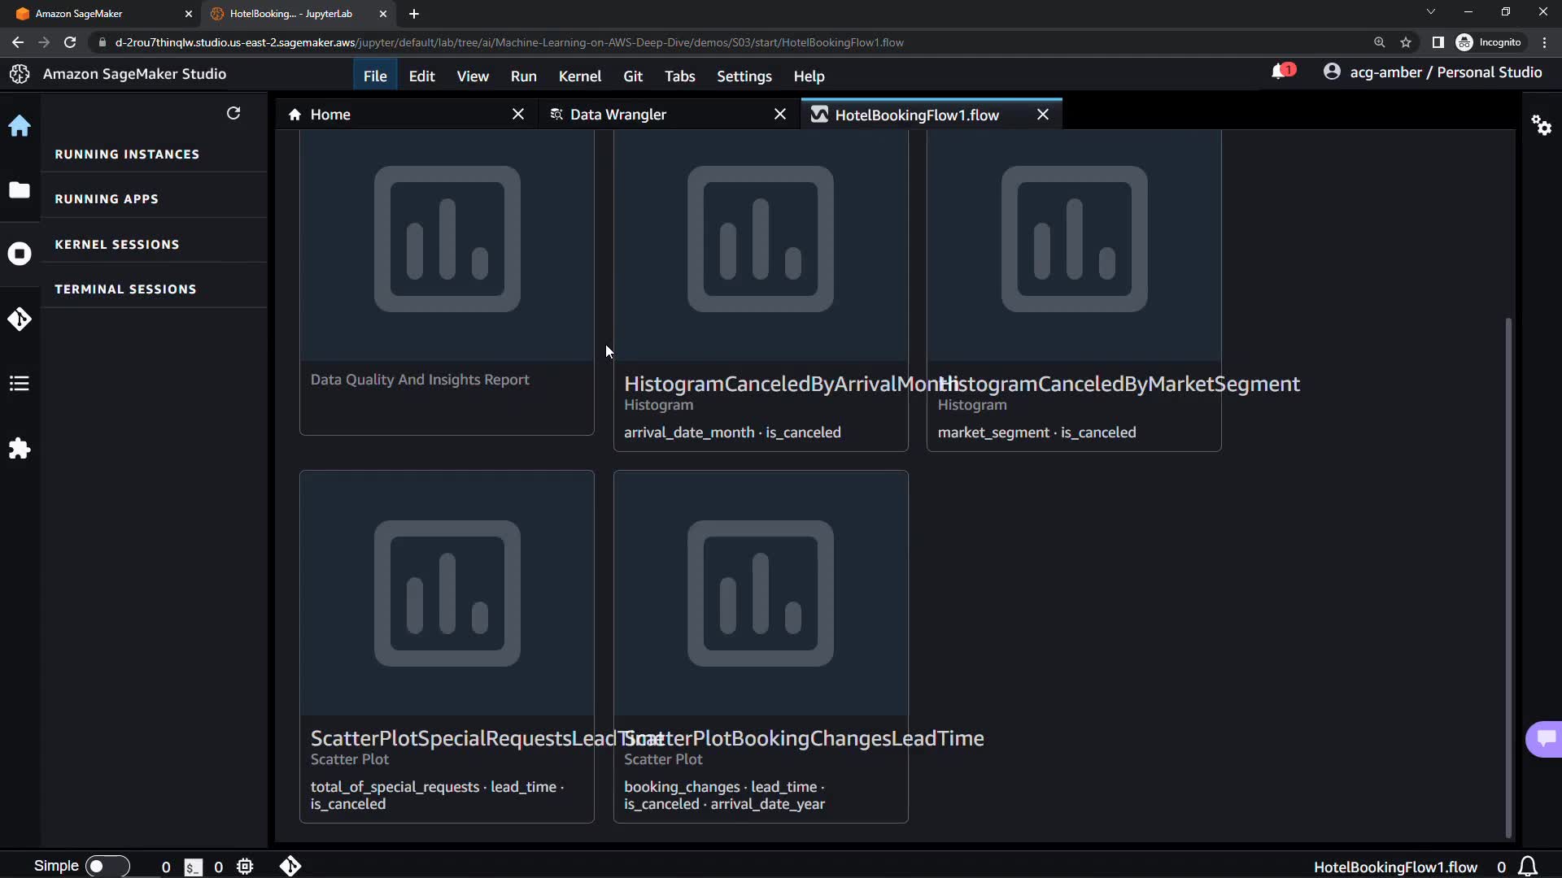Open the Git sidebar icon
Screen dimensions: 1562x878
point(20,319)
